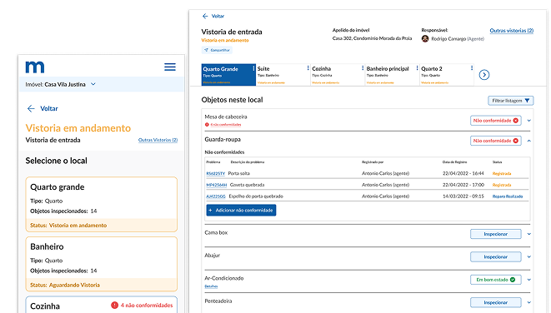The height and width of the screenshot is (313, 551).
Task: Click Inspecionar button for Abajur
Action: pos(495,257)
